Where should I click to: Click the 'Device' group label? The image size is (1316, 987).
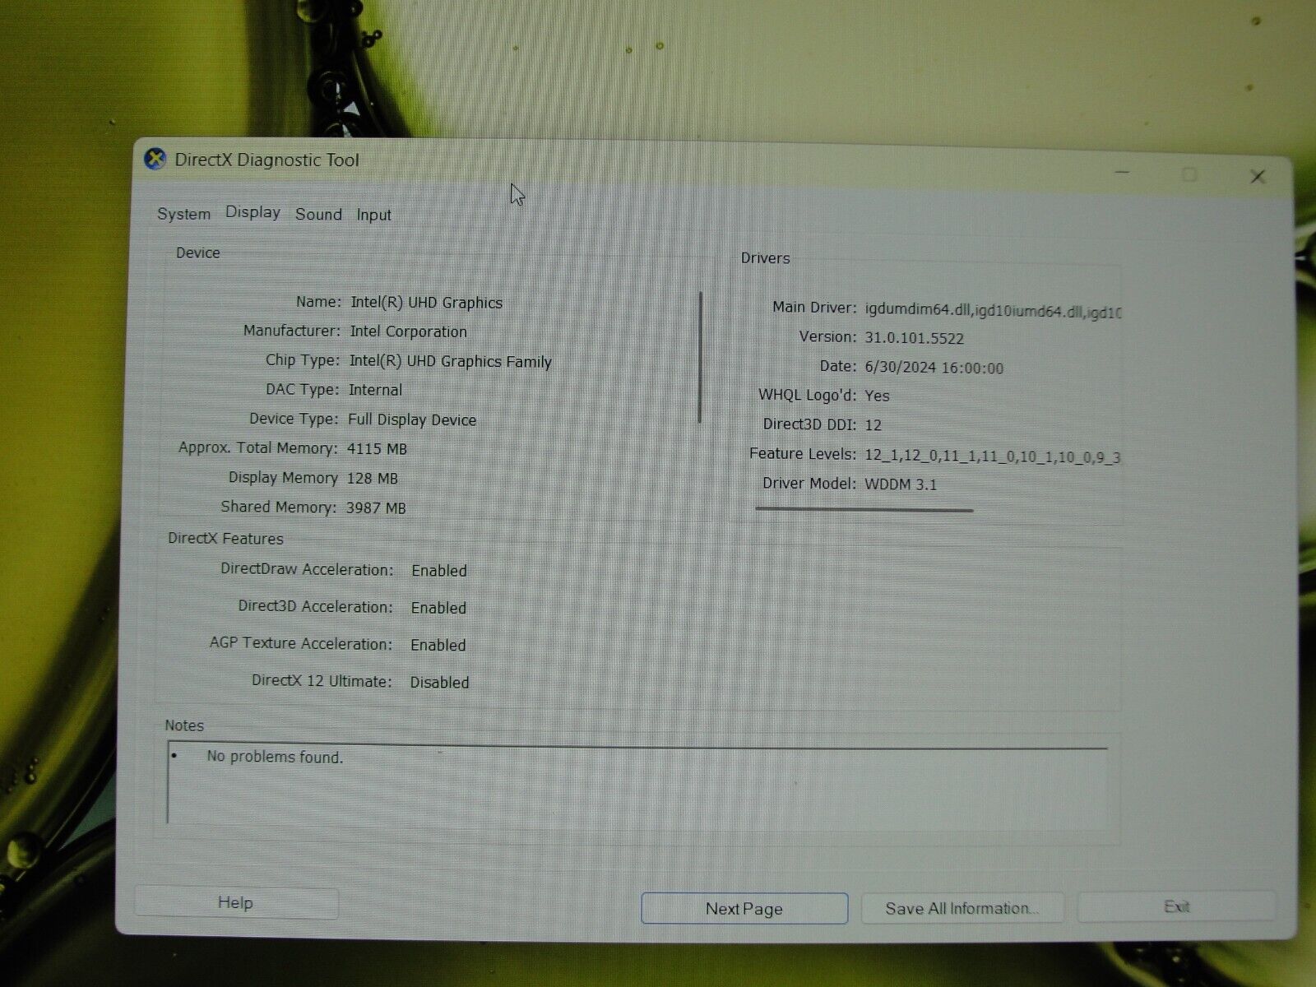click(197, 253)
